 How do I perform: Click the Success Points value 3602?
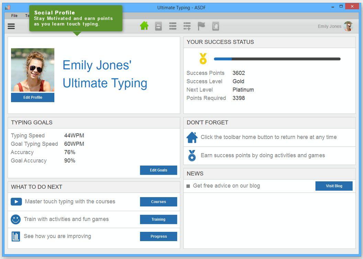(x=239, y=73)
